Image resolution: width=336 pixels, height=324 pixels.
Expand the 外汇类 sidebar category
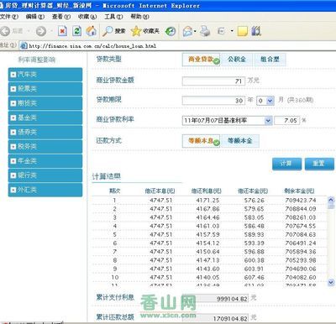[45, 190]
